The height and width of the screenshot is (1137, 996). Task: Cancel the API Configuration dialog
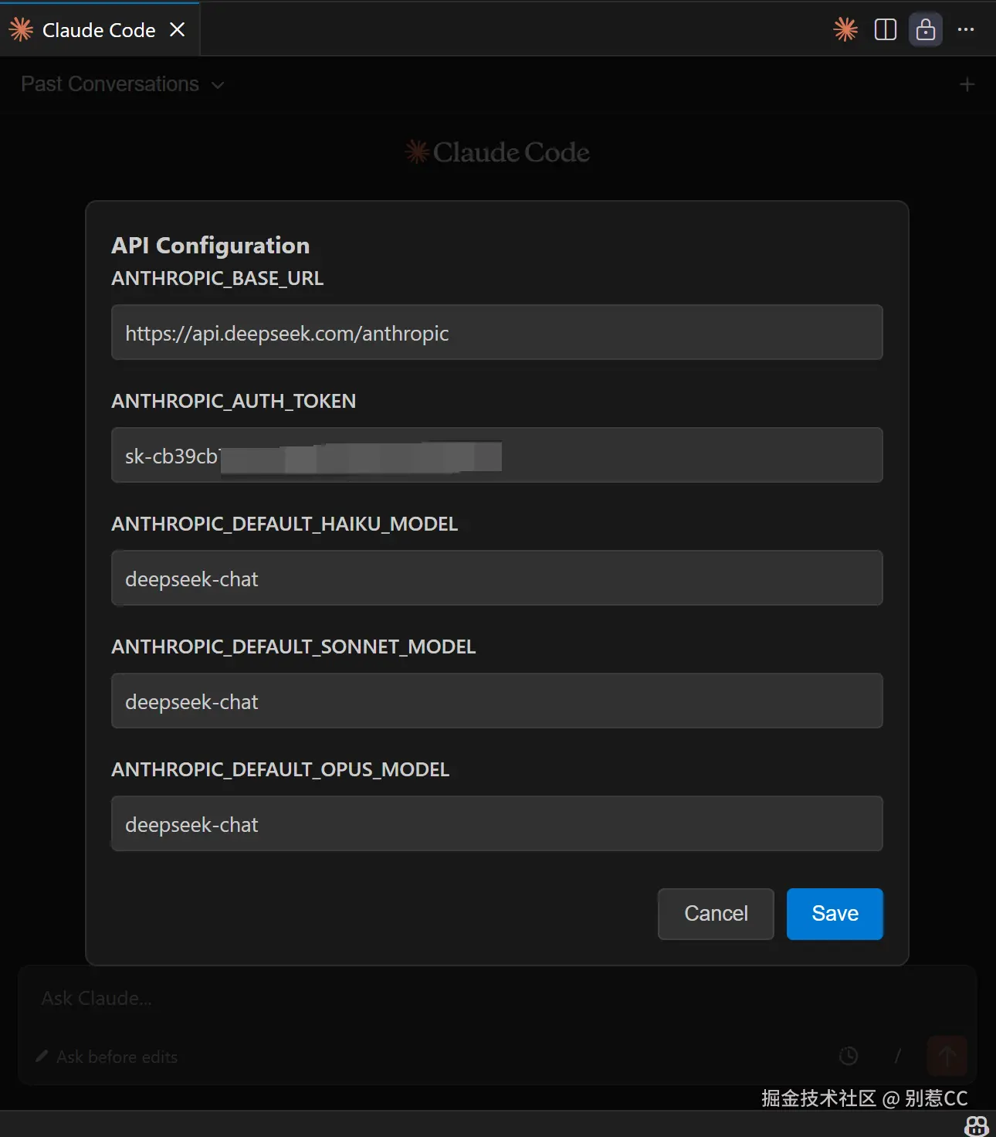point(715,914)
